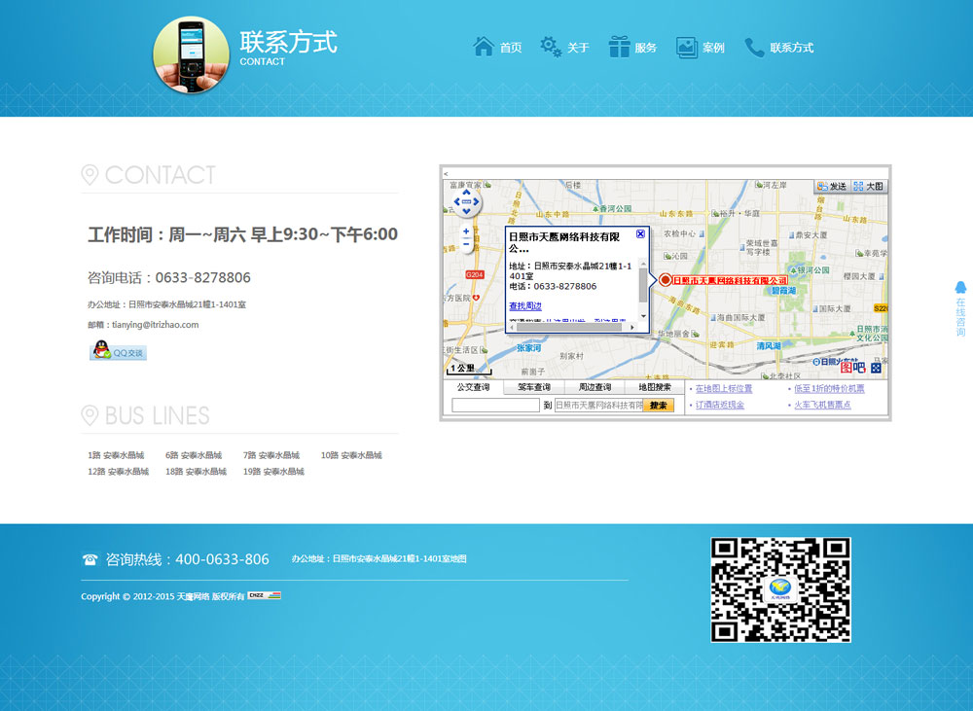Click the 6路 安泰水晶城 bus line
973x711 pixels.
pos(194,455)
